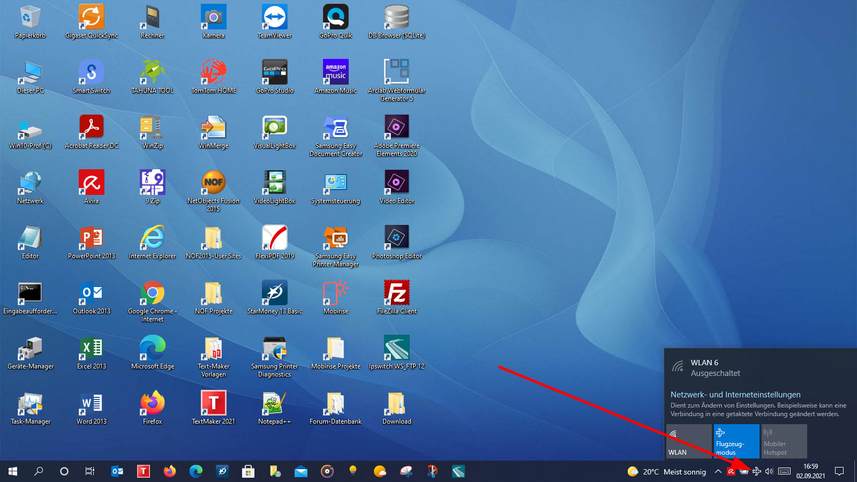Disable the Flugzeugmodus tile
The image size is (857, 482).
(x=736, y=441)
